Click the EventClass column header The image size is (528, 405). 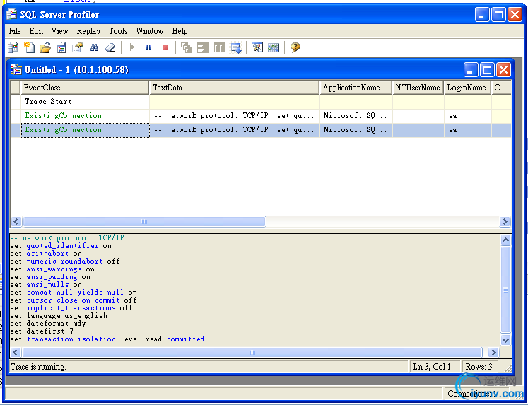tap(85, 88)
